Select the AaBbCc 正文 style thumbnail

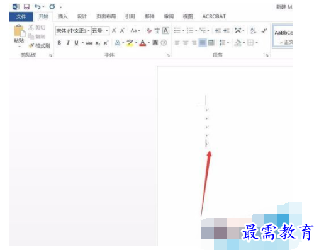[283, 37]
